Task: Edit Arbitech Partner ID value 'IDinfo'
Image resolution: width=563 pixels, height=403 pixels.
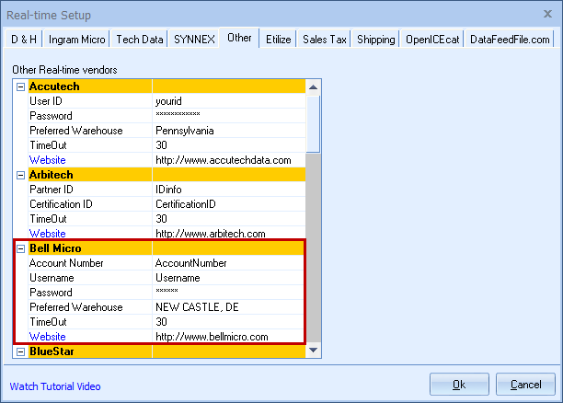Action: coord(229,190)
